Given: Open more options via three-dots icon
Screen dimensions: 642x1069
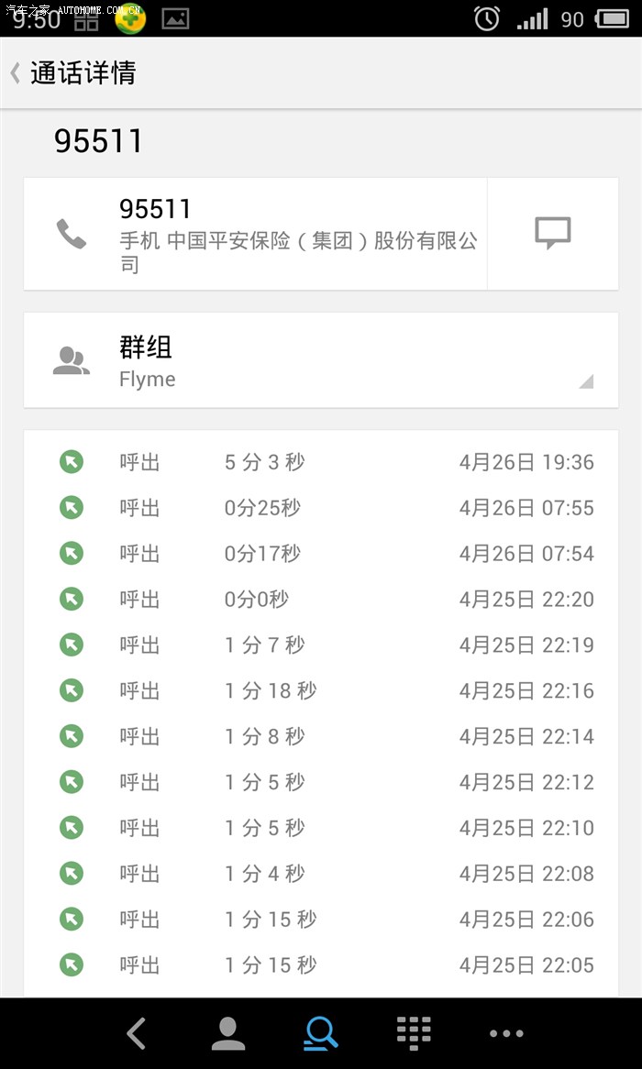Looking at the screenshot, I should click(x=505, y=1032).
